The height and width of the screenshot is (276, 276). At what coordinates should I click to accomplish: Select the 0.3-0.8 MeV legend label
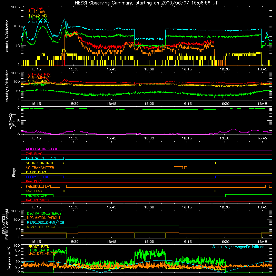pos(39,78)
